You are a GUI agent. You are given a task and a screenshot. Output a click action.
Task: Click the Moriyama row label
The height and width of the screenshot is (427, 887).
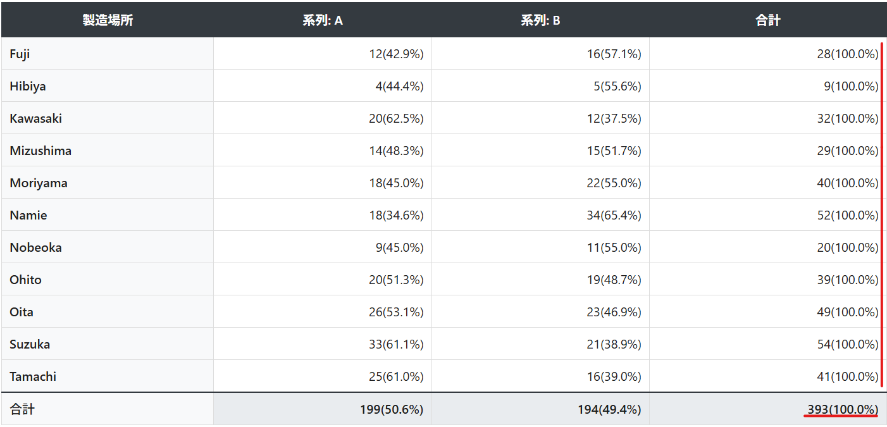point(39,183)
